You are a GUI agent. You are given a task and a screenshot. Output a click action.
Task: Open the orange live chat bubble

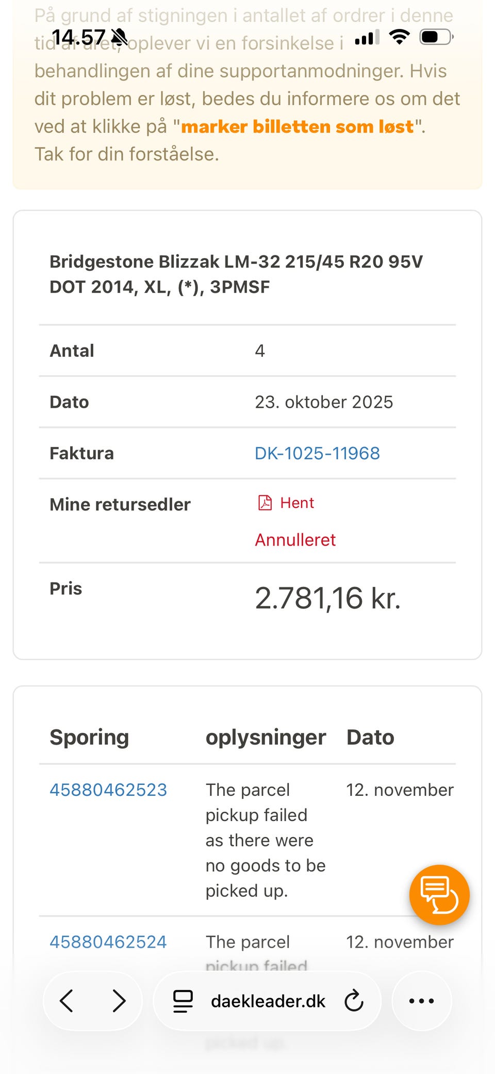point(439,895)
